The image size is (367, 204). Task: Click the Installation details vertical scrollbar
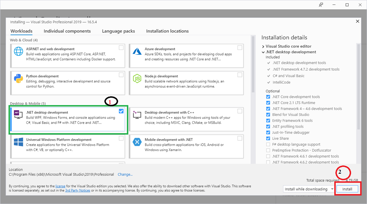(358, 86)
